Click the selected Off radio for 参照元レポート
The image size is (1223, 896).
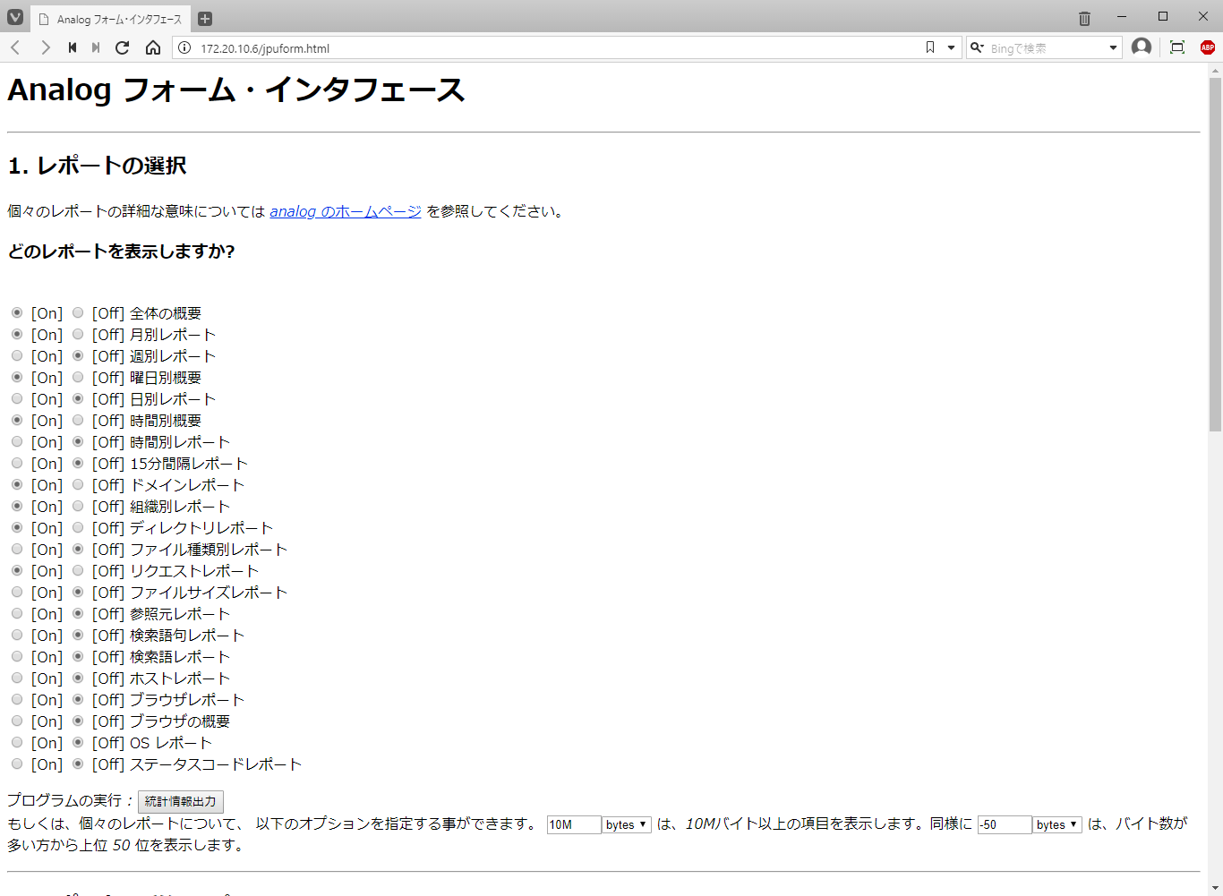pos(78,613)
